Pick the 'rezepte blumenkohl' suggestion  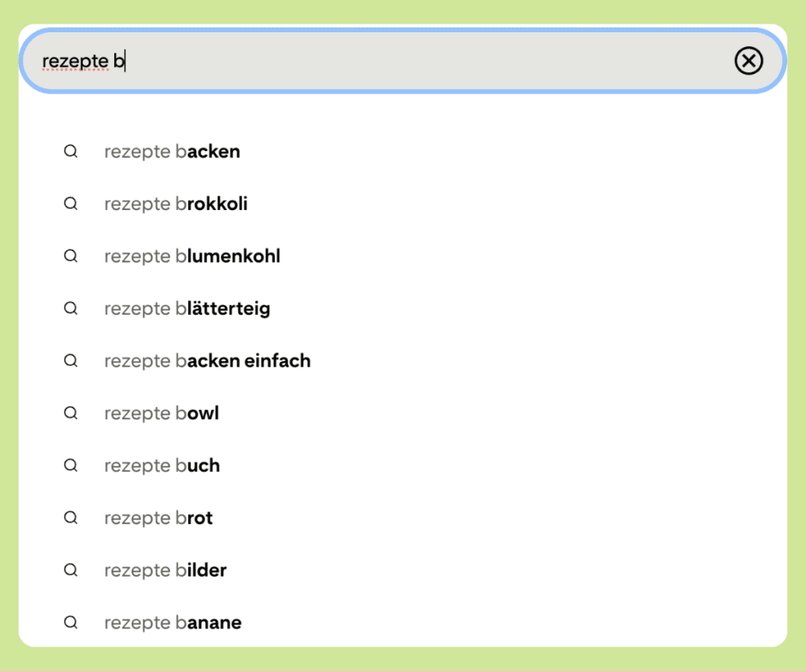point(192,256)
